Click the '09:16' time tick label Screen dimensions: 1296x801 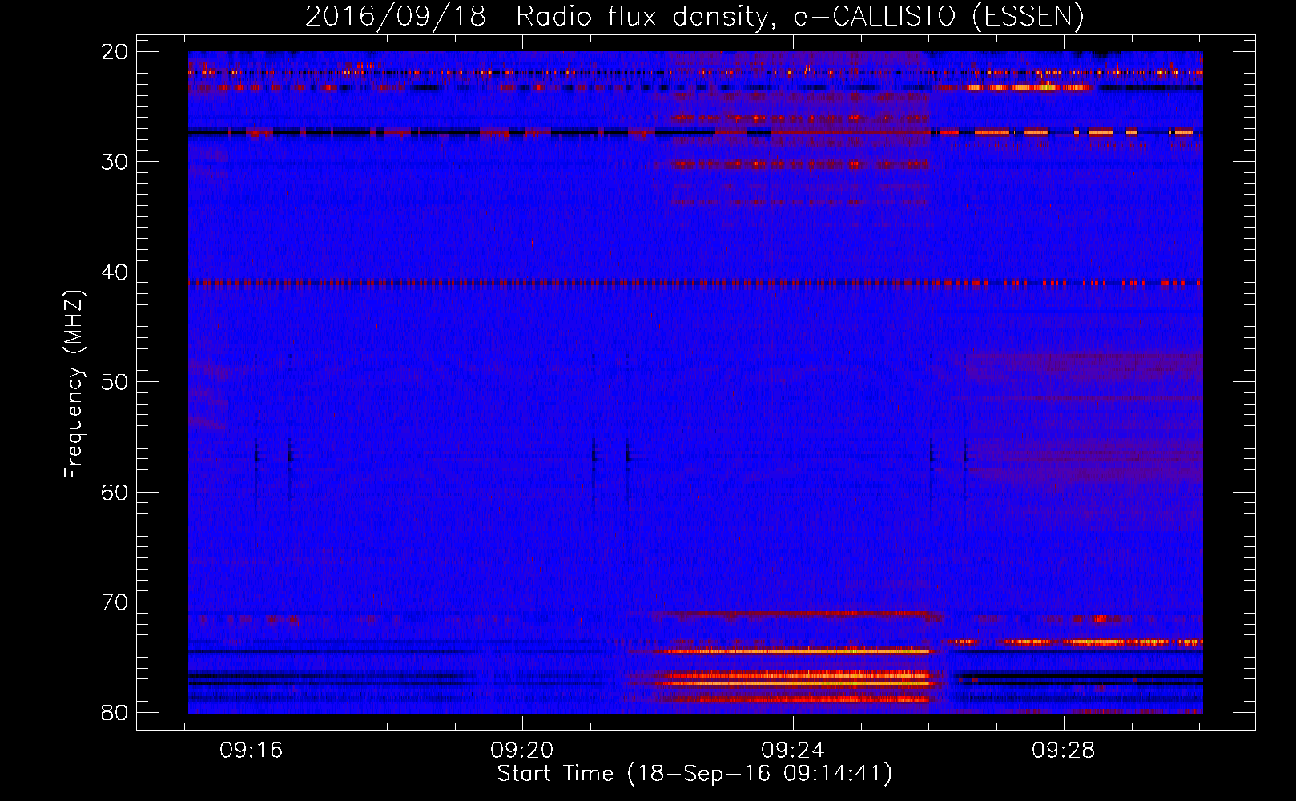252,751
